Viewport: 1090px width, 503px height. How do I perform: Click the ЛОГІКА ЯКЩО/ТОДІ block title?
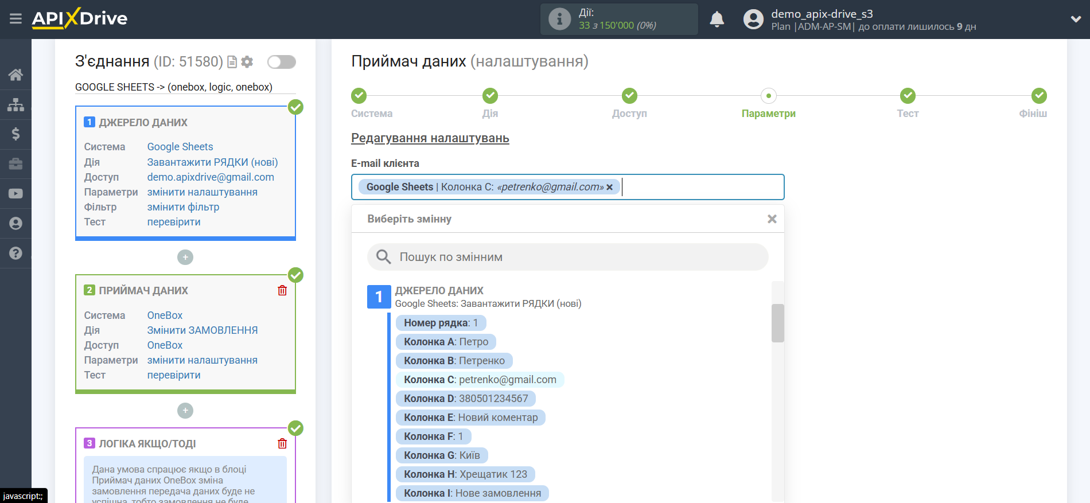[x=147, y=443]
